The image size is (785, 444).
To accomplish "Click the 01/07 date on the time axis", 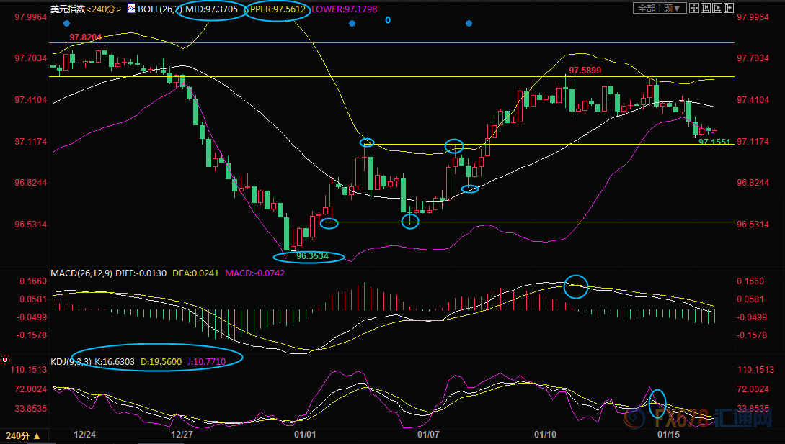I will click(x=428, y=435).
